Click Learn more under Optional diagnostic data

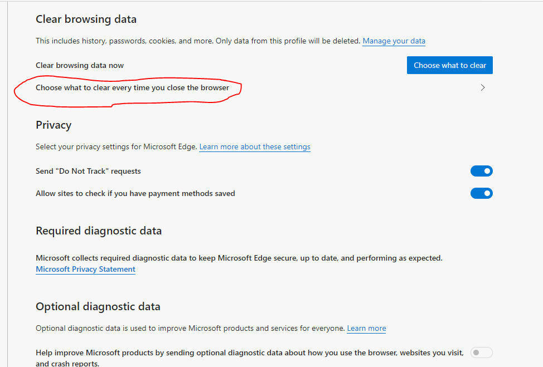point(366,328)
